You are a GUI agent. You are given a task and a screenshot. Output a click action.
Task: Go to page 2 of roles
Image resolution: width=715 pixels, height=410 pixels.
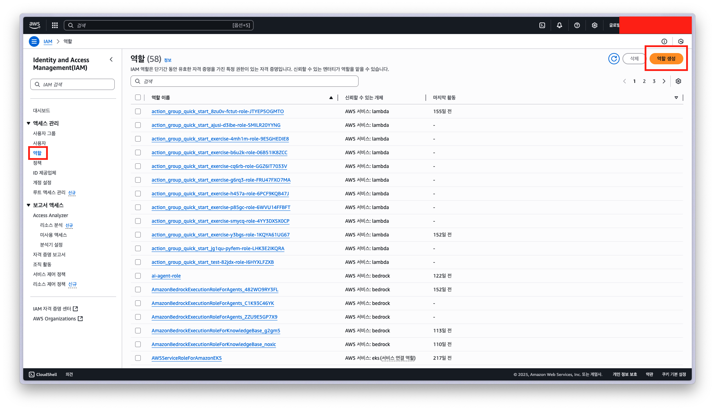click(x=644, y=81)
